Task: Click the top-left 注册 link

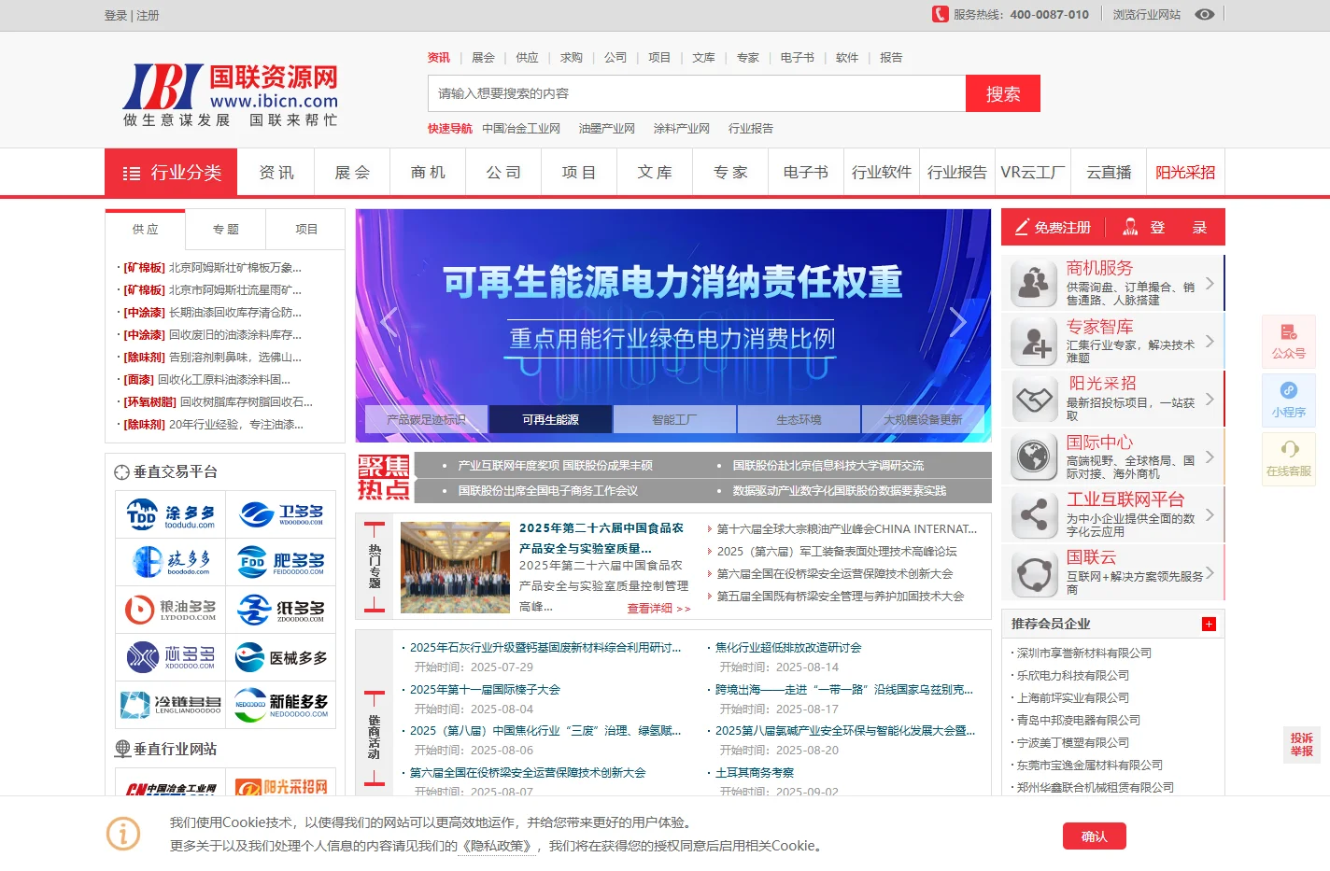Action: tap(148, 15)
